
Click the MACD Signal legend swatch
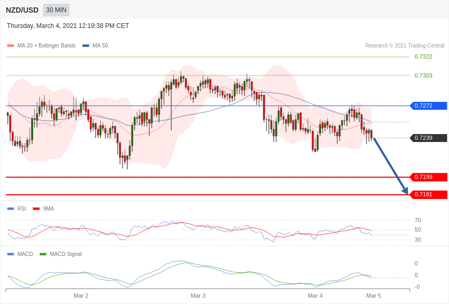tap(43, 254)
